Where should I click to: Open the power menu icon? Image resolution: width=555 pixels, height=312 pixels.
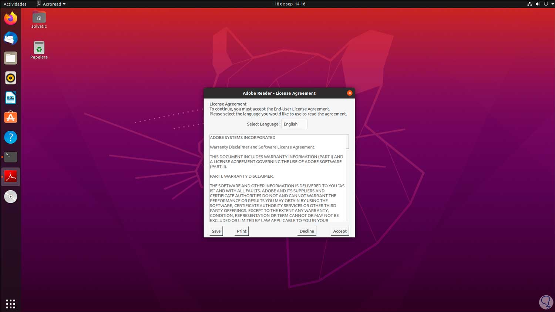click(x=546, y=4)
